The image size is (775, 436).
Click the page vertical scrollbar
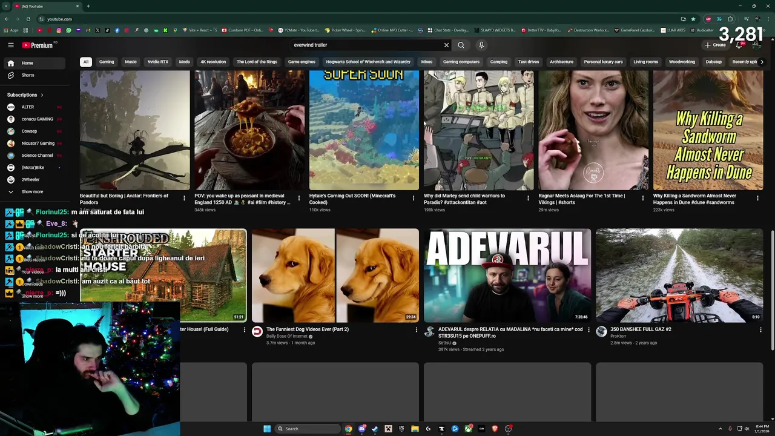pos(773,289)
